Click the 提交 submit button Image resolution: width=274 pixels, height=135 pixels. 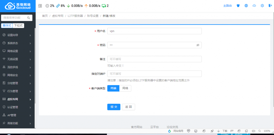click(x=114, y=107)
